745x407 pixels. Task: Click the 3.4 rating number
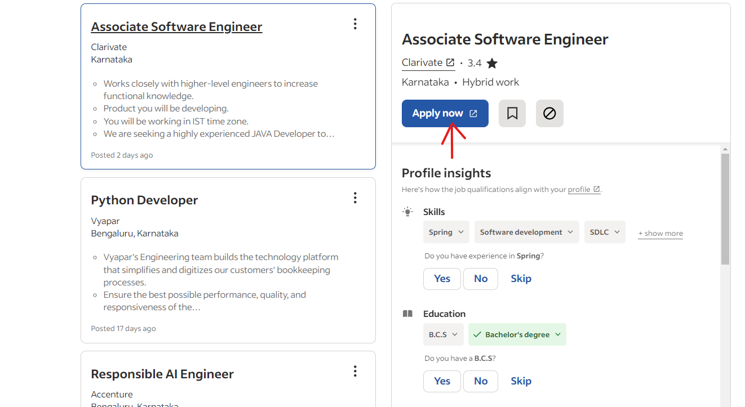coord(475,63)
